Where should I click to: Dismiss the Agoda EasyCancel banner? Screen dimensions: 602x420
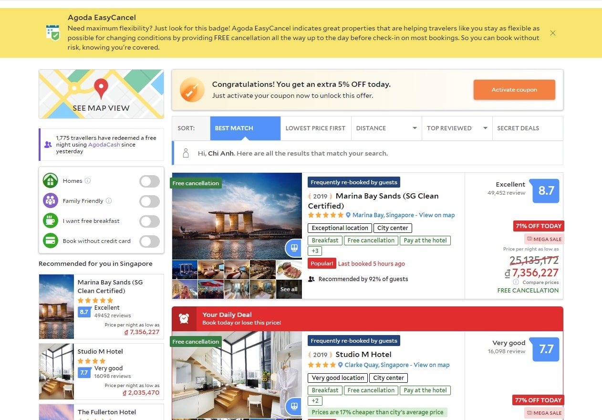click(553, 33)
